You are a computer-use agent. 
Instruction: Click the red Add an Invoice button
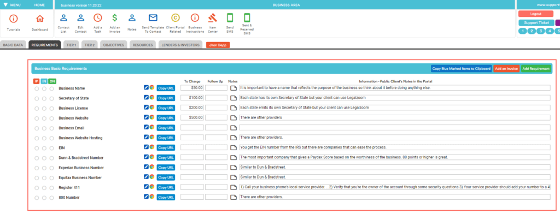(x=506, y=68)
